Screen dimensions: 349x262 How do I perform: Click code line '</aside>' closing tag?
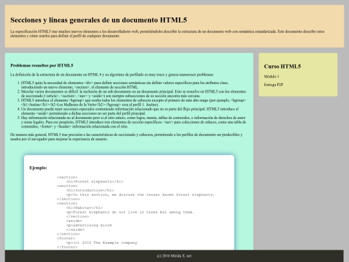[75, 230]
